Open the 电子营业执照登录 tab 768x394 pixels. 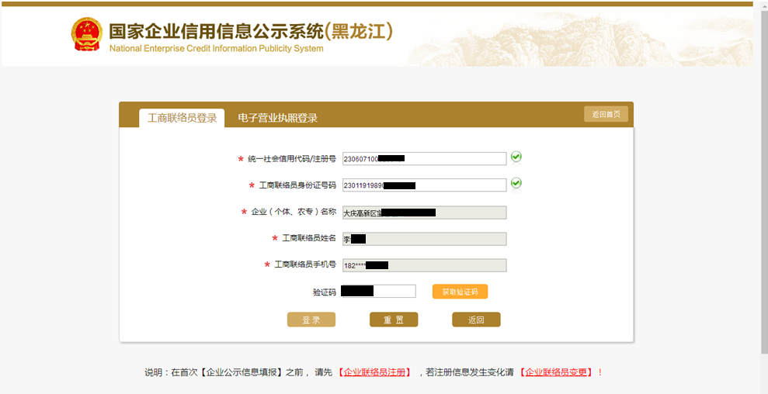pyautogui.click(x=277, y=118)
